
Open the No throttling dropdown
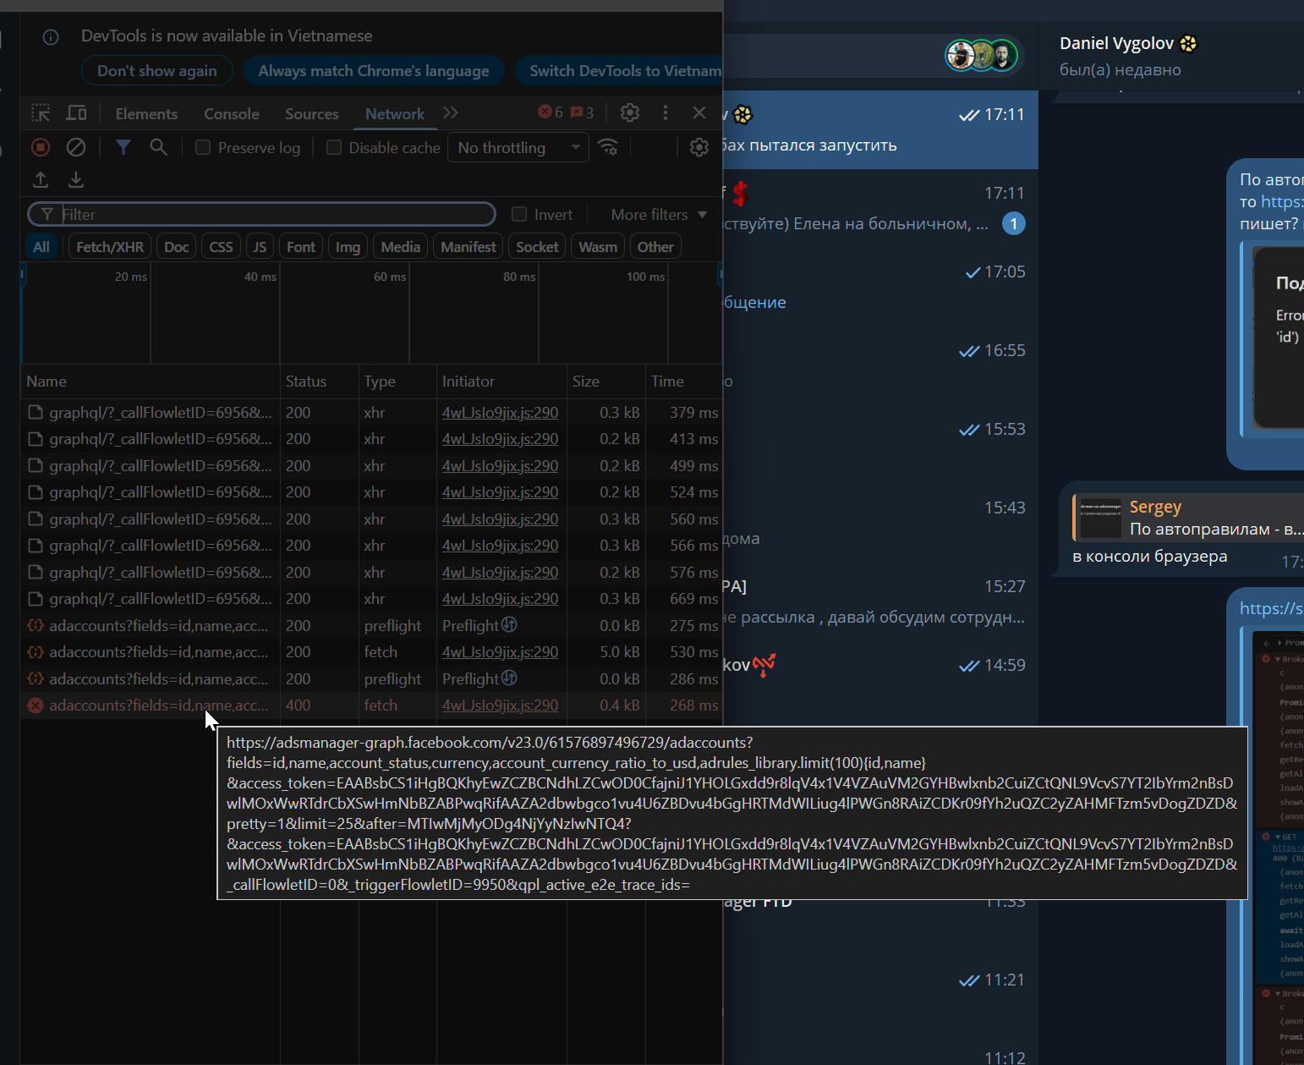point(518,147)
